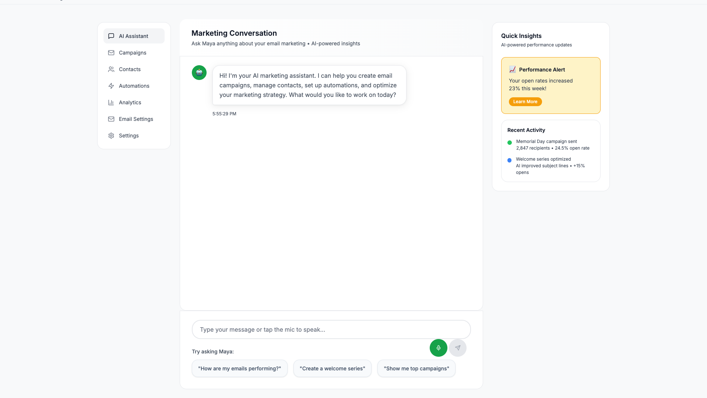
Task: Click the Email Settings envelope icon
Action: pos(111,119)
